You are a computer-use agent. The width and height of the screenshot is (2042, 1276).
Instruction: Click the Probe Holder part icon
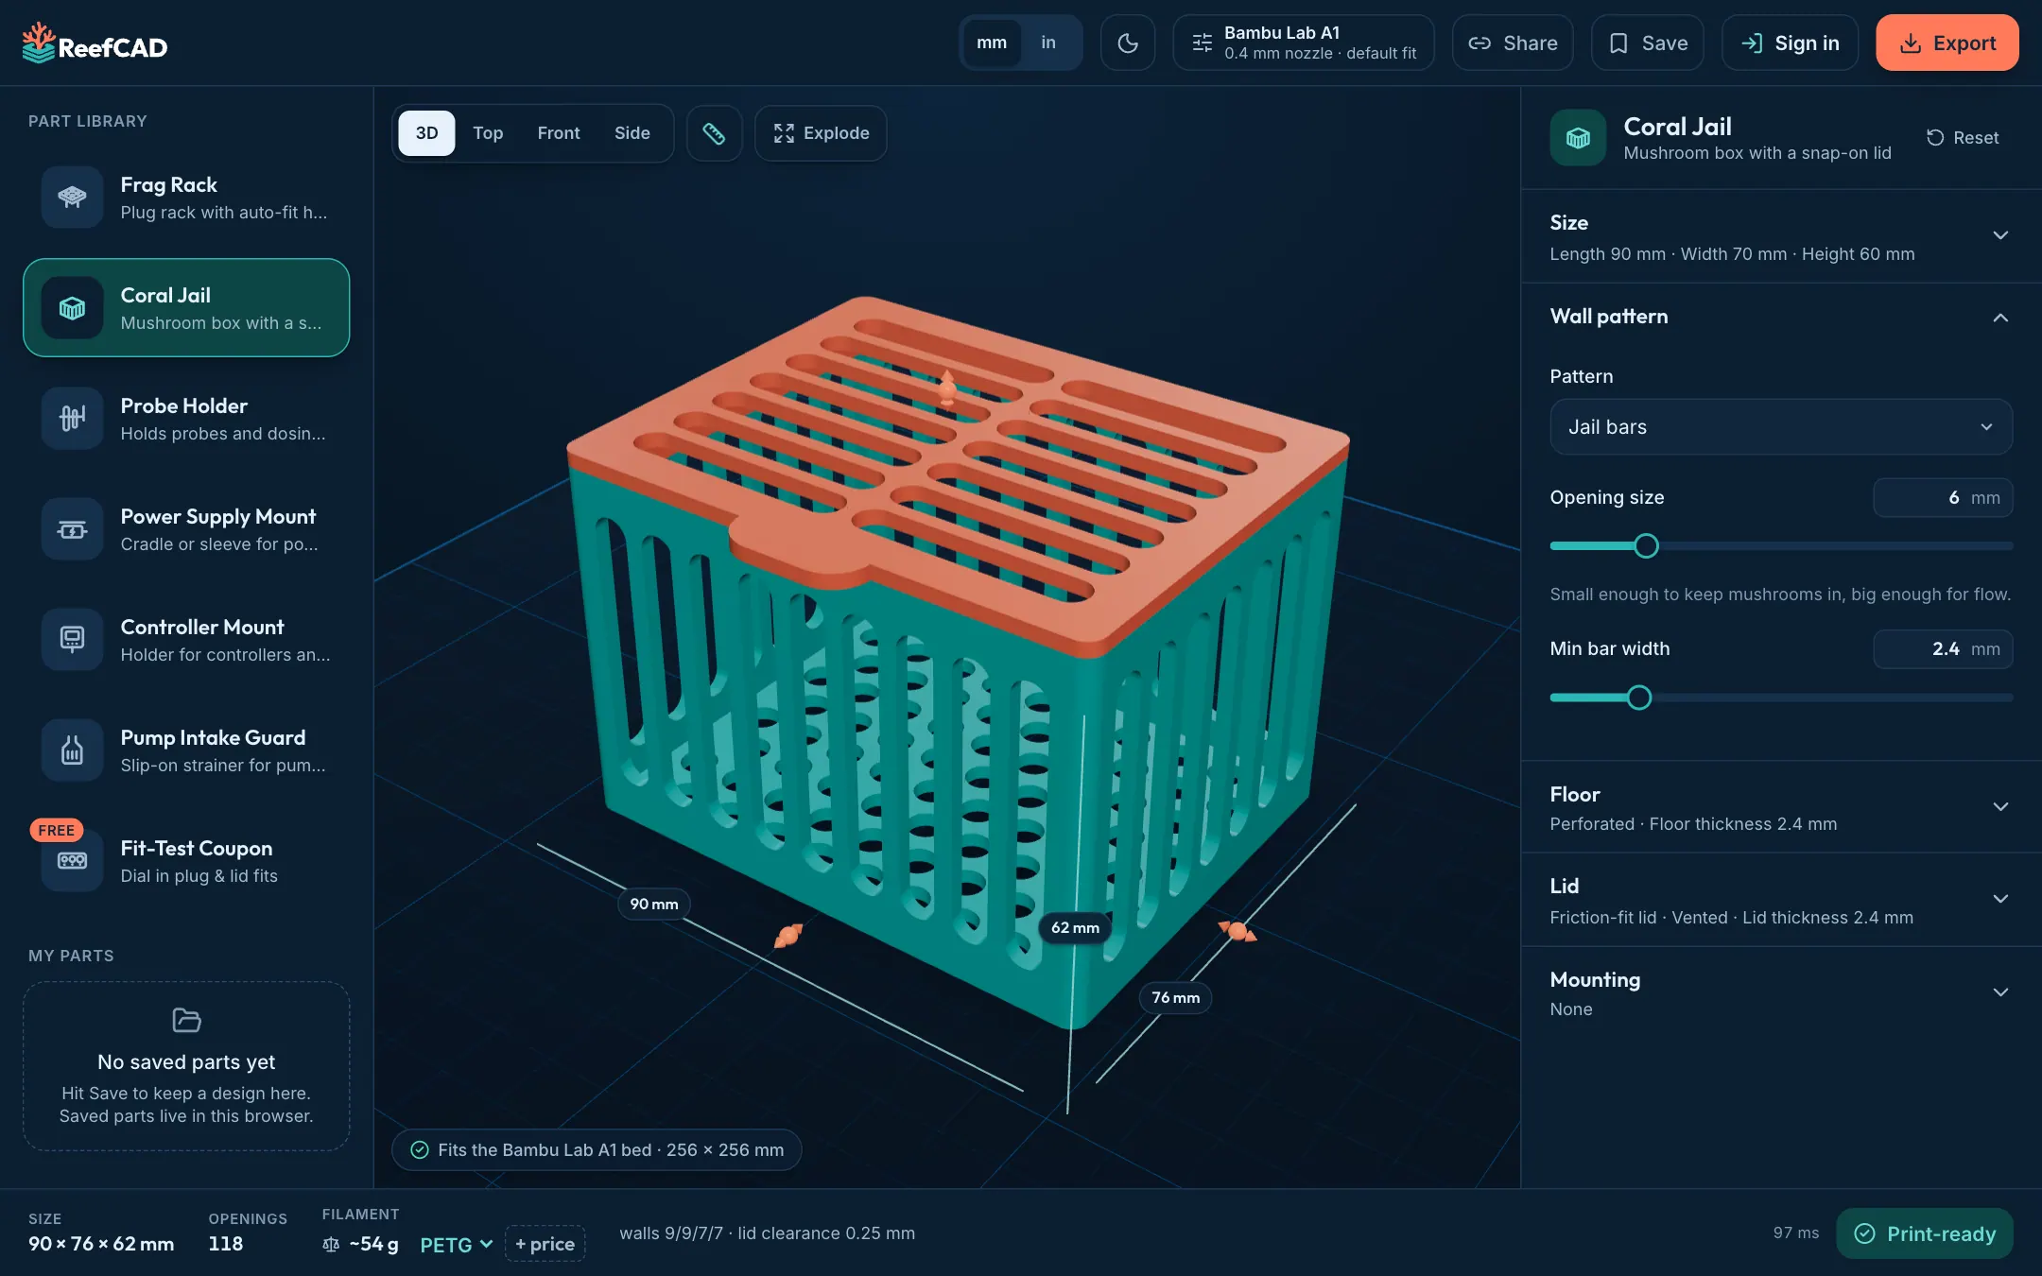point(73,418)
